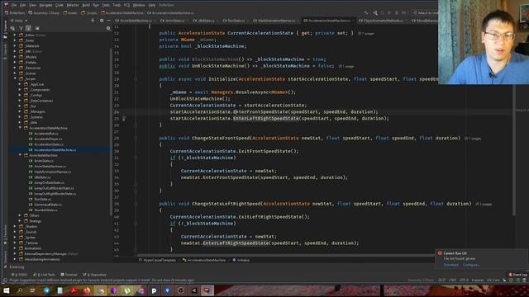Viewport: 529px width, 297px height.
Task: Open the Navigate menu
Action: (45, 5)
